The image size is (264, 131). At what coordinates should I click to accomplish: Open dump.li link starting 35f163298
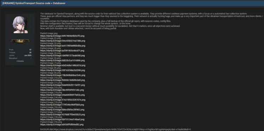tap(63, 70)
